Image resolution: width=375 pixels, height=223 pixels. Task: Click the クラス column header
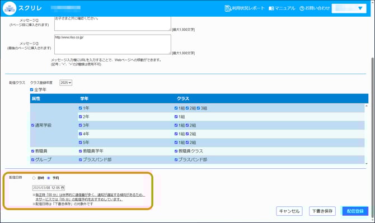[x=183, y=98]
